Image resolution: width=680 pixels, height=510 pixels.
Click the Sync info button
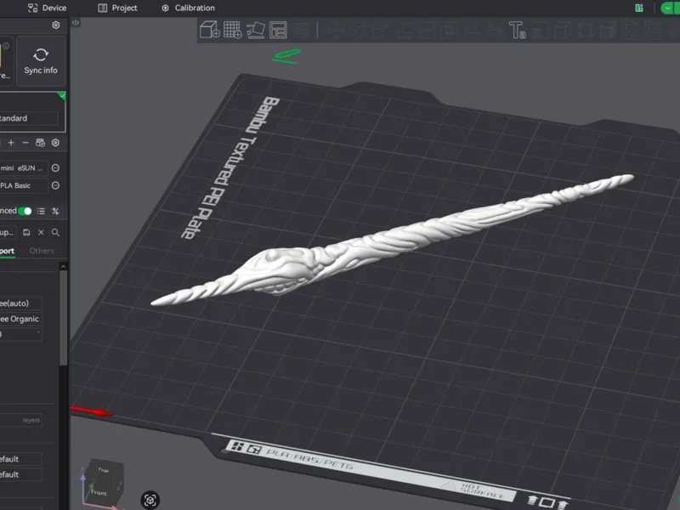click(x=41, y=60)
